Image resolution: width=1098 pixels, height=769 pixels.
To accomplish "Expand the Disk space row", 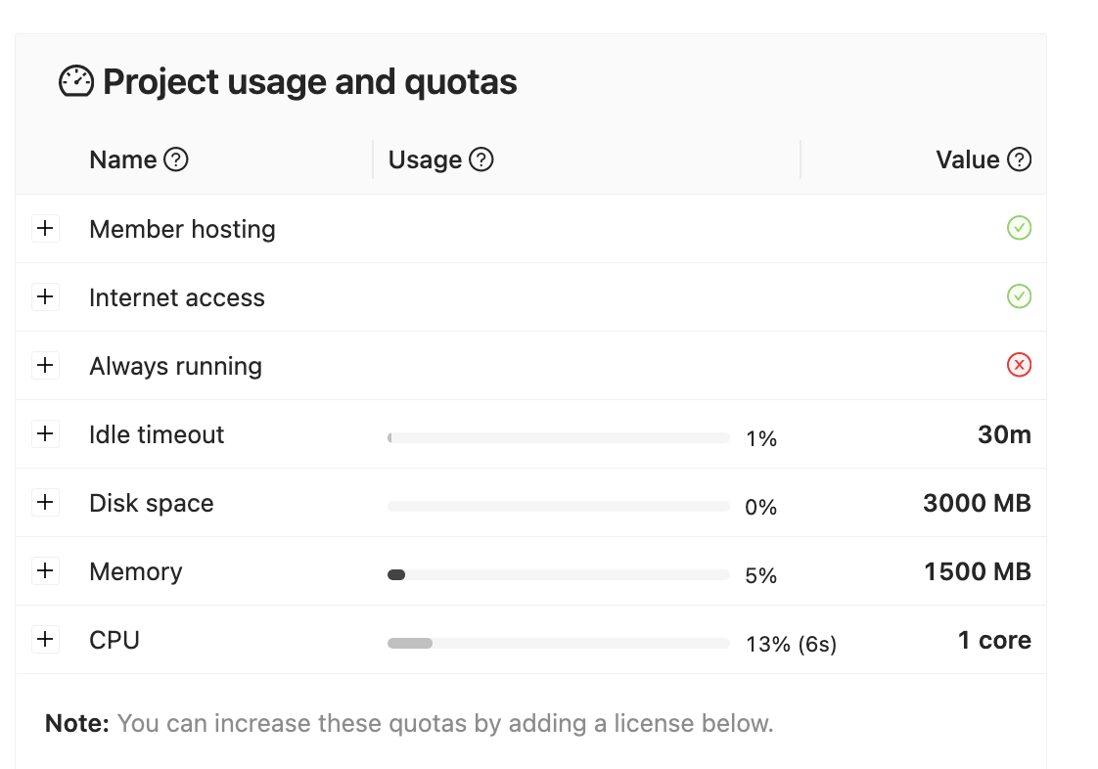I will coord(45,502).
